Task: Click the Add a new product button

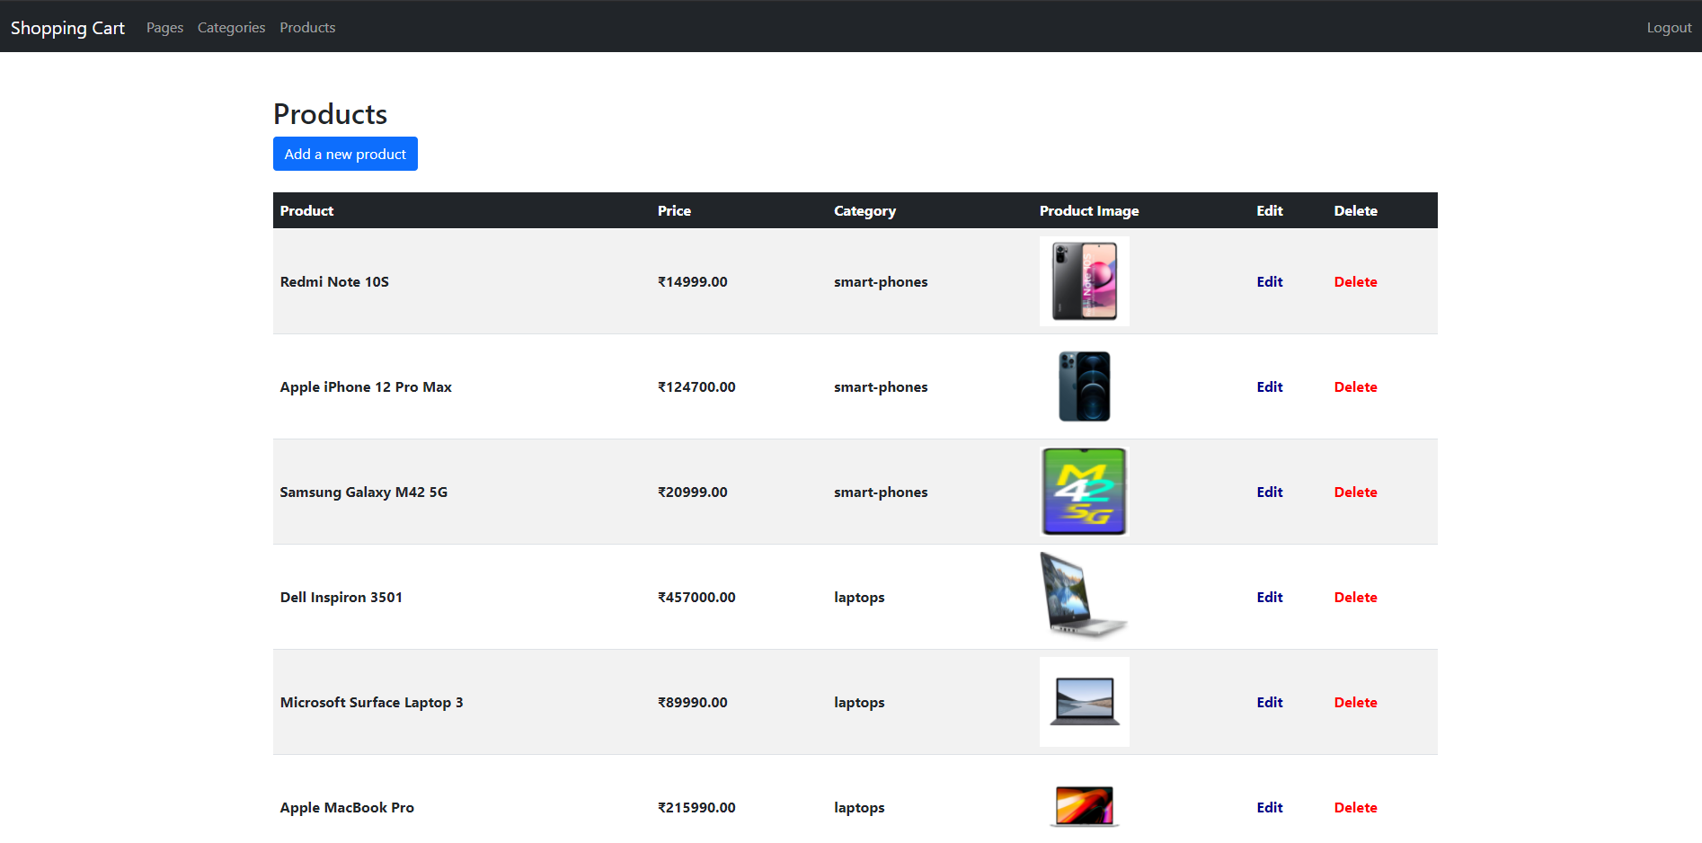Action: [345, 154]
